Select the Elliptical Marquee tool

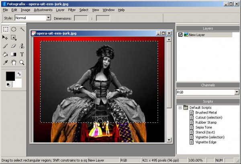tap(14, 29)
